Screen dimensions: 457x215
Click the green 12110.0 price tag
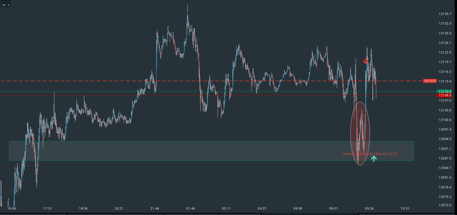[445, 91]
